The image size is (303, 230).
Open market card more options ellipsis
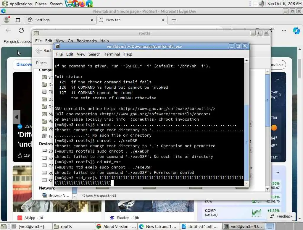[277, 173]
